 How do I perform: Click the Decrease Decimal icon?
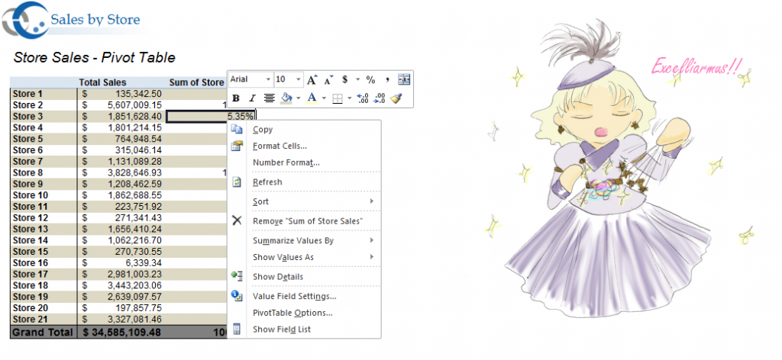click(380, 98)
